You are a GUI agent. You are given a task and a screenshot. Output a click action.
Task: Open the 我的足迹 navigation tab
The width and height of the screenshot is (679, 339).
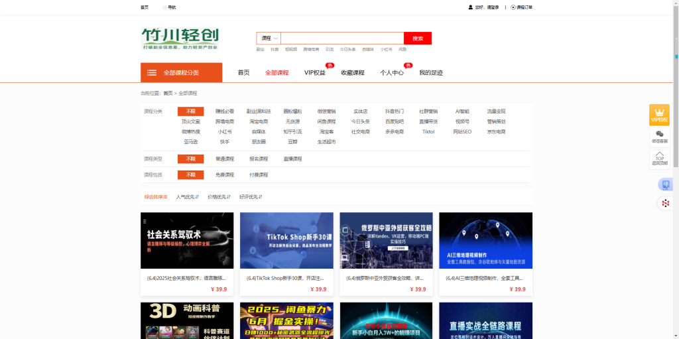431,73
